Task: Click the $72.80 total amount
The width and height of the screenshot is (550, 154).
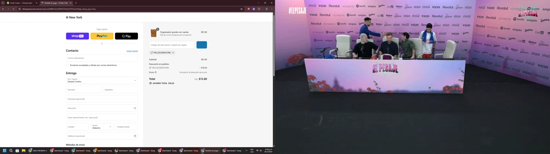Action: click(x=203, y=79)
